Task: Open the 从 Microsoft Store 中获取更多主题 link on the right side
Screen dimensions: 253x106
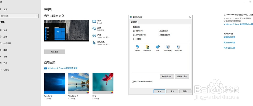Action: pyautogui.click(x=238, y=24)
